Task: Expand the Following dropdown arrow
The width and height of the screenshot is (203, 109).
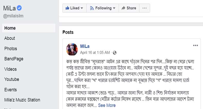Action: [x=114, y=8]
